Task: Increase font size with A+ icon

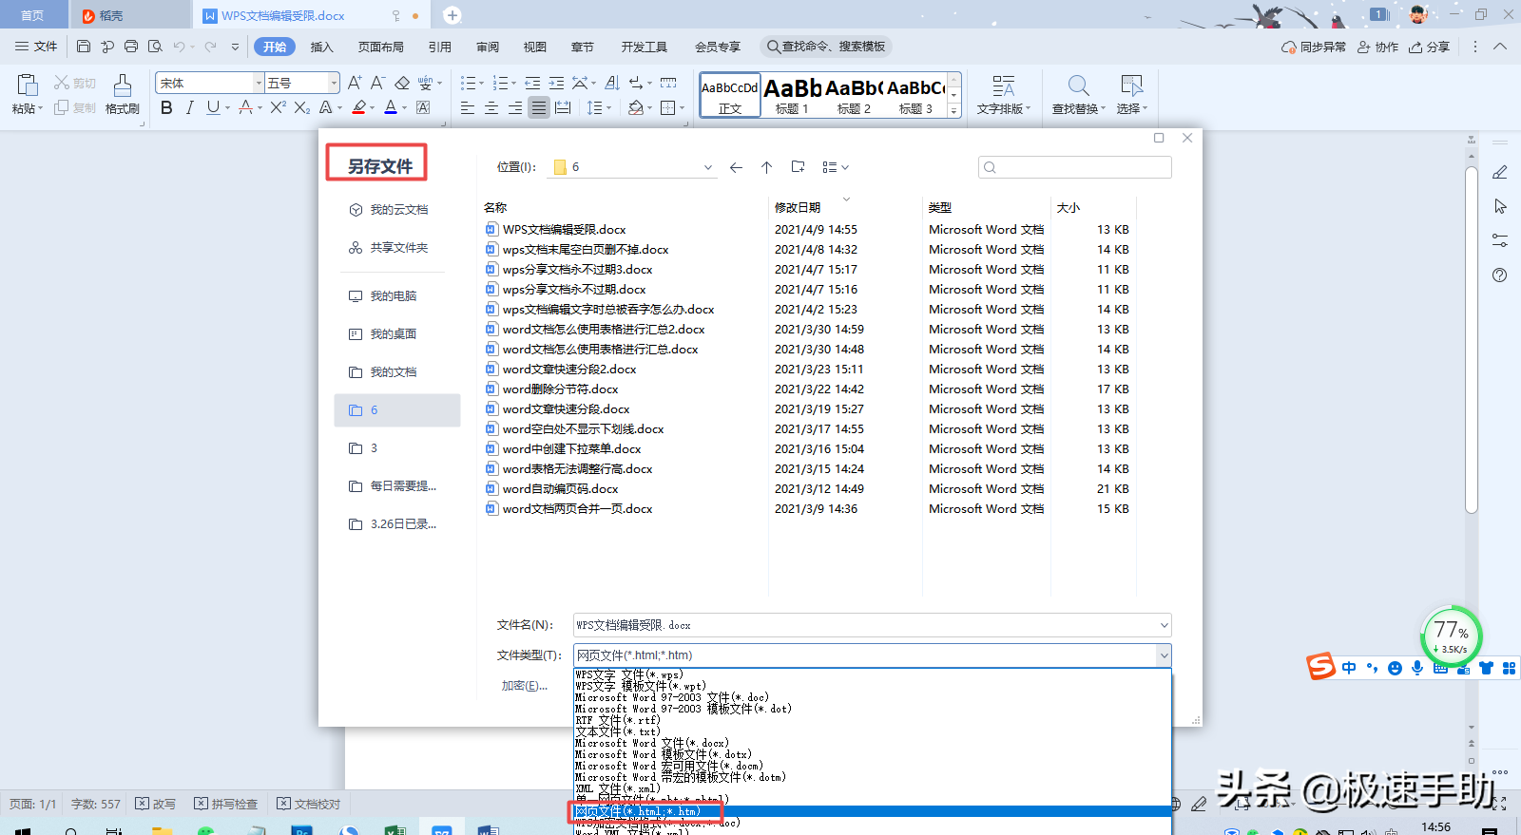Action: [355, 84]
